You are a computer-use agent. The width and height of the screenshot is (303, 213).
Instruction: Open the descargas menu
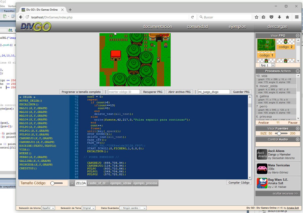pyautogui.click(x=277, y=27)
